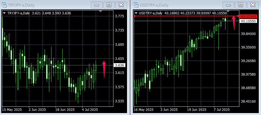Viewport: 261px width, 115px height.
Task: Click the 40.10550 current price label
Action: (x=248, y=21)
